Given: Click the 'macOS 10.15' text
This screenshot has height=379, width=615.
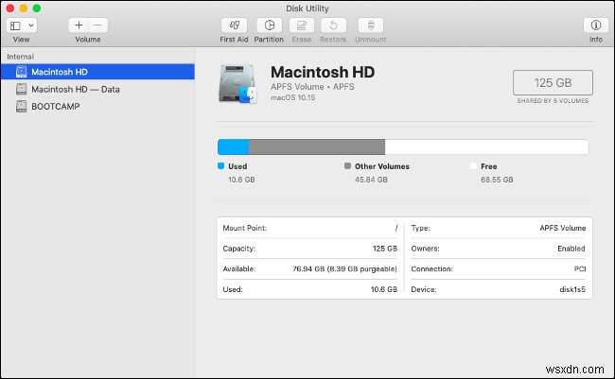Looking at the screenshot, I should 292,97.
